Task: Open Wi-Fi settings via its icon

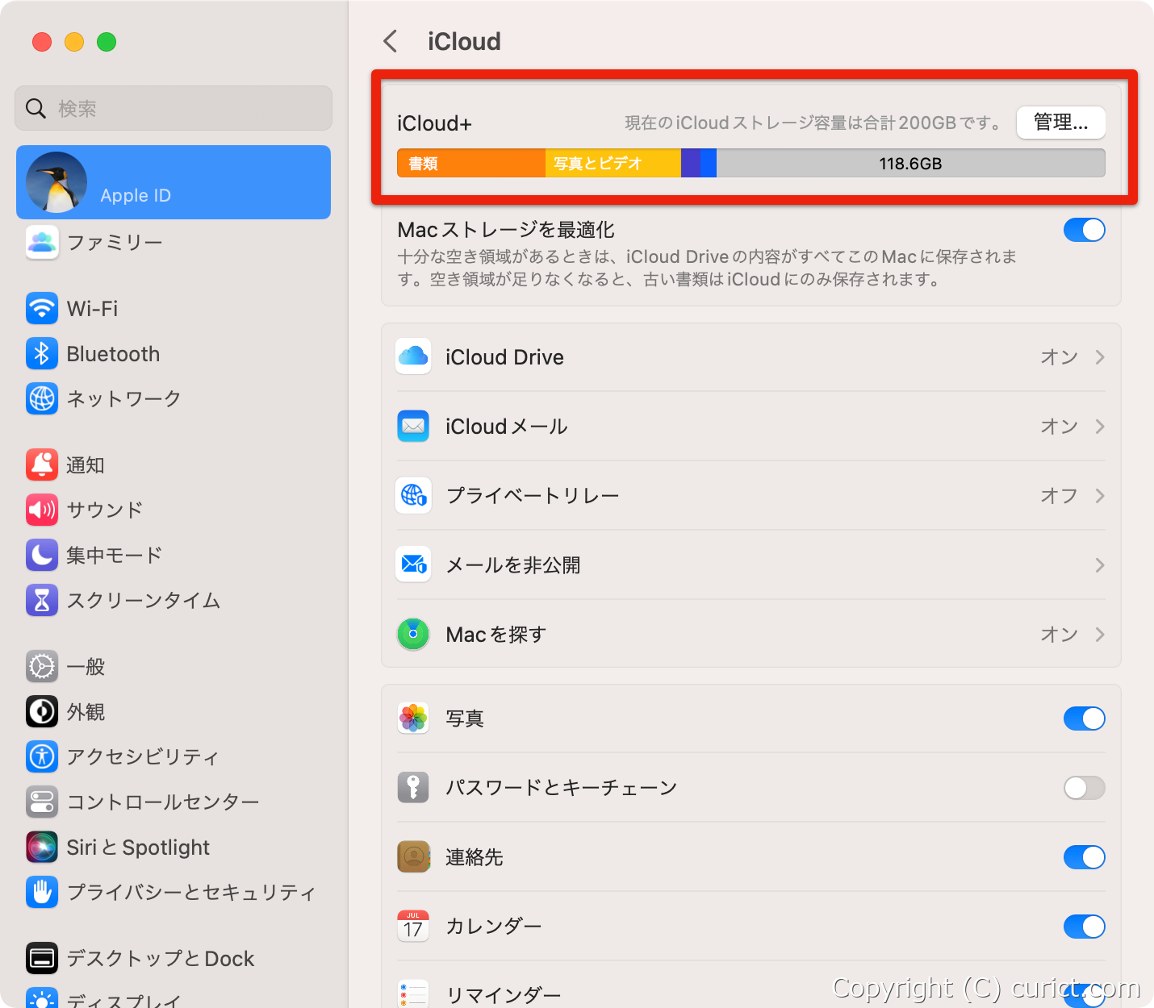Action: [x=42, y=308]
